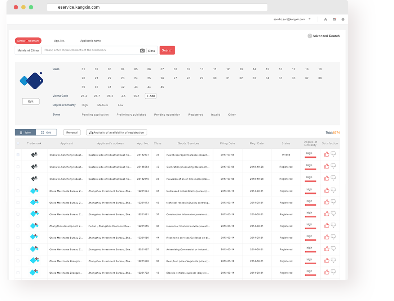Open the help question icon

pos(343,19)
